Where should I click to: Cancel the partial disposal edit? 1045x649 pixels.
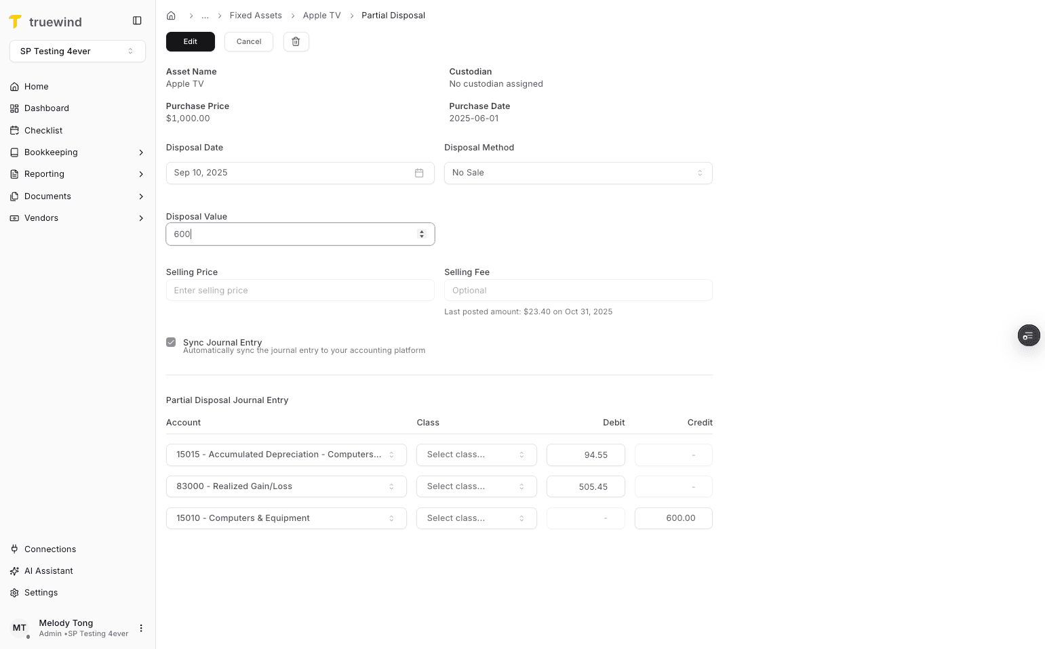(248, 41)
